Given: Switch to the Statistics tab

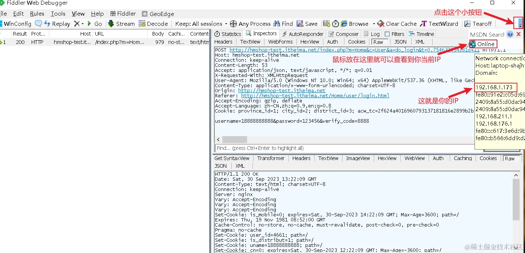Looking at the screenshot, I should (227, 34).
